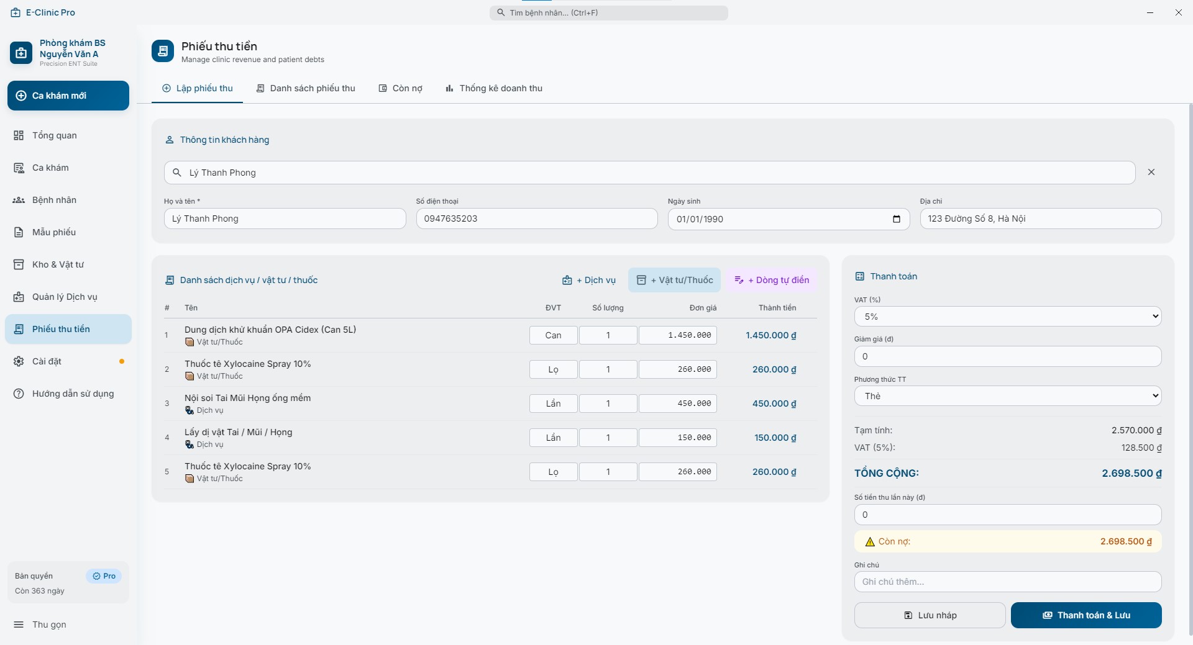This screenshot has width=1193, height=645.
Task: Select the Lập phiếu thu tab
Action: pyautogui.click(x=198, y=88)
